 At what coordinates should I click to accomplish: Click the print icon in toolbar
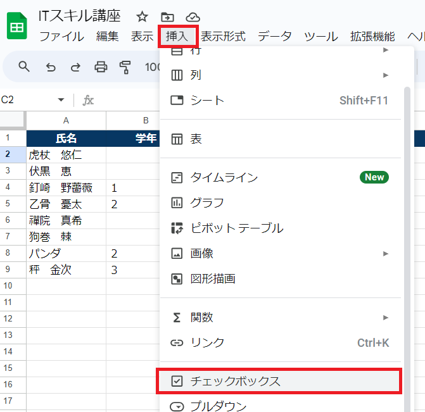(x=101, y=67)
